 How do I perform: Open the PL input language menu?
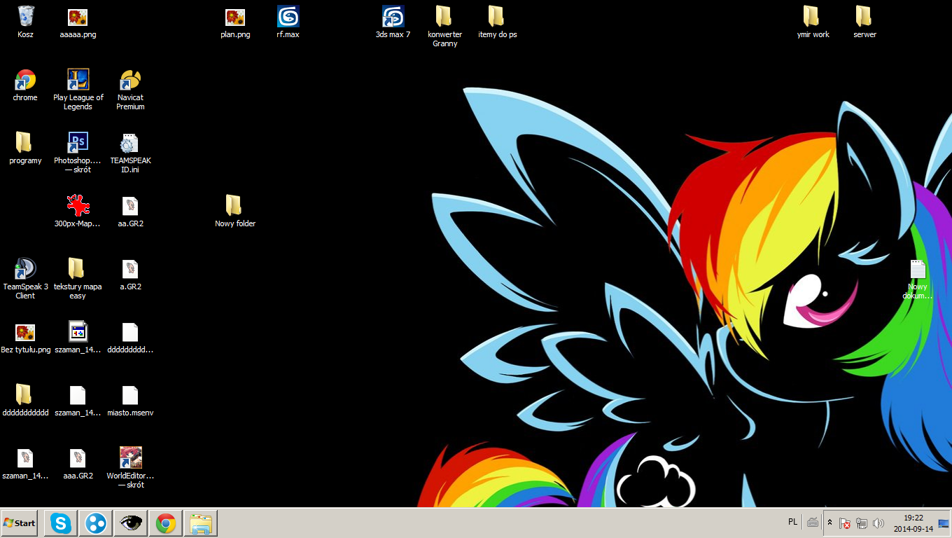pyautogui.click(x=792, y=522)
